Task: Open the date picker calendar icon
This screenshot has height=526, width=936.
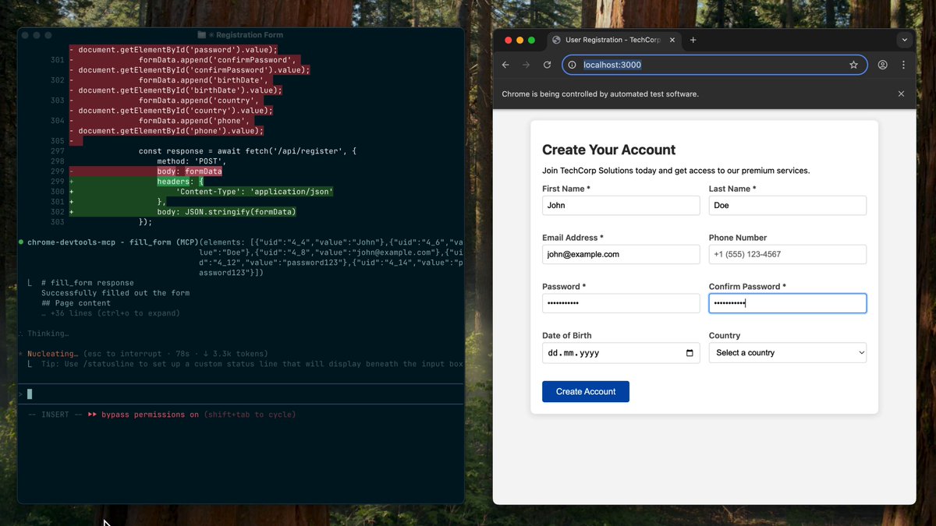Action: tap(690, 353)
